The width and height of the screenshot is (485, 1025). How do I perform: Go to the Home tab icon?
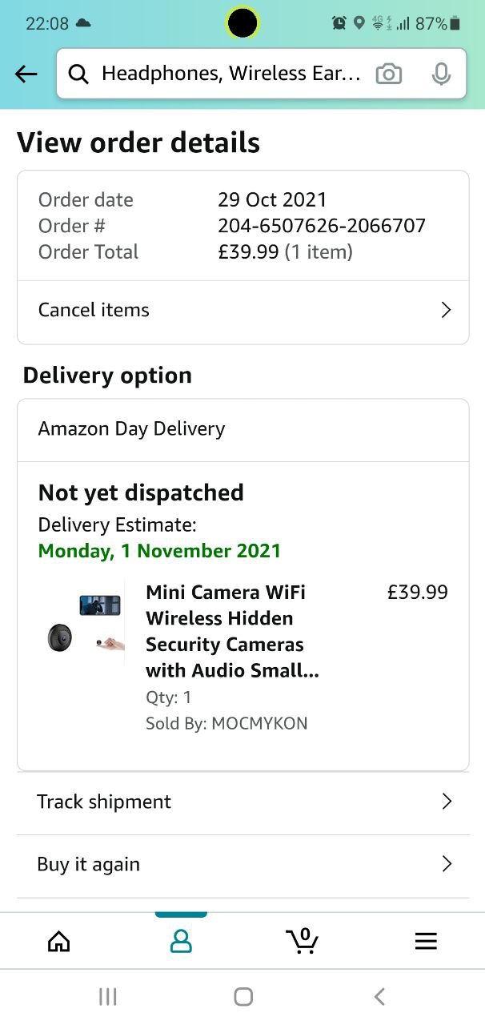[58, 942]
